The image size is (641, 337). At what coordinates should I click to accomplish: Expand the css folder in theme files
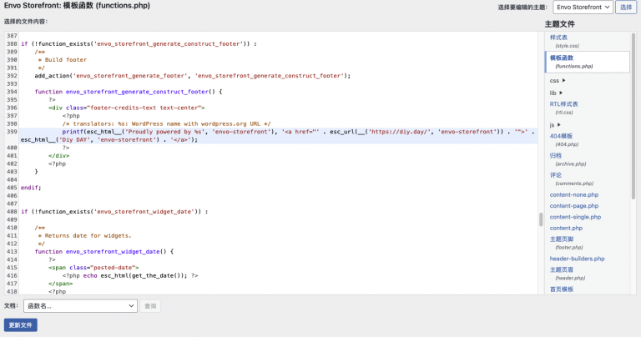(557, 80)
